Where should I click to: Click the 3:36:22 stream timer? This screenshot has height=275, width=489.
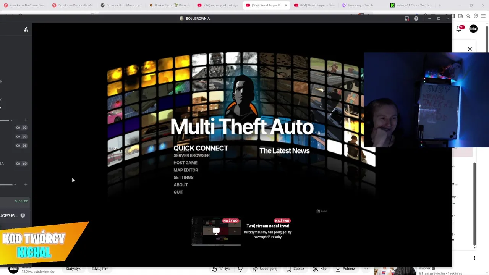tap(21, 201)
